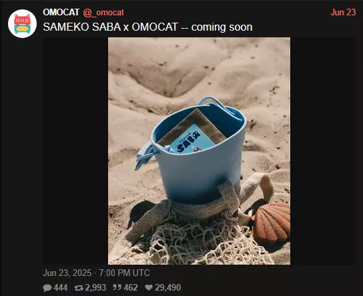Viewport: 363px width, 296px height.
Task: Click the reply speech bubble icon
Action: (x=47, y=288)
